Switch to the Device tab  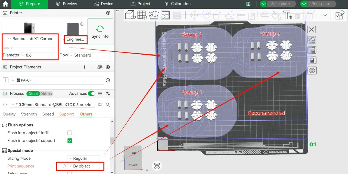pos(103,4)
